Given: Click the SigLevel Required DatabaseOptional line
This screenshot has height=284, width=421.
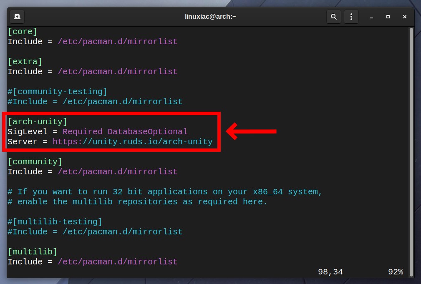Looking at the screenshot, I should pyautogui.click(x=97, y=131).
